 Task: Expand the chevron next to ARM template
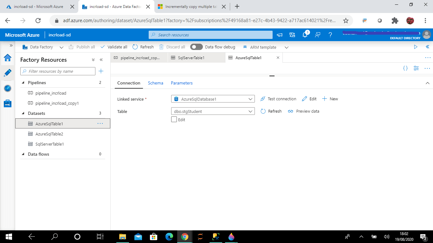[x=287, y=47]
